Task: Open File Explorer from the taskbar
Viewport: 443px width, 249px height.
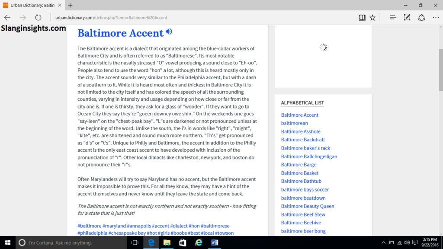Action: [167, 243]
